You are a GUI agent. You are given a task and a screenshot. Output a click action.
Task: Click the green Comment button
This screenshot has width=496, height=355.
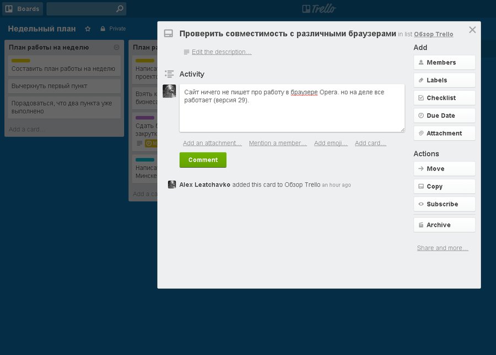pos(203,160)
